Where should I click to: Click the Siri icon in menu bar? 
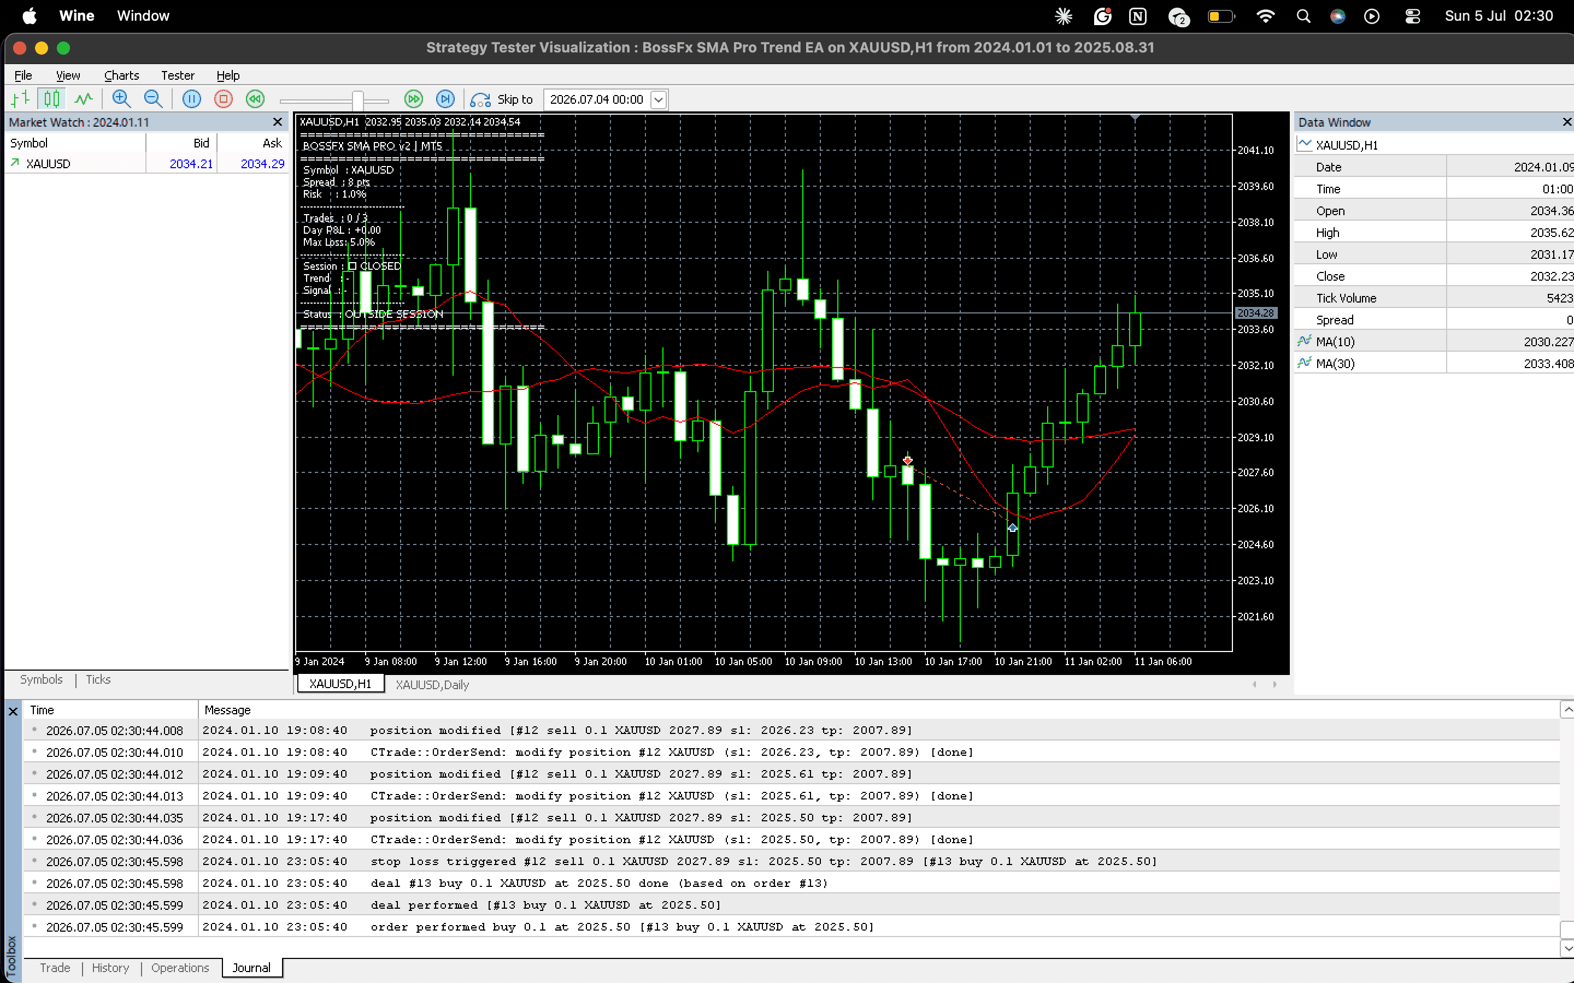[x=1338, y=16]
